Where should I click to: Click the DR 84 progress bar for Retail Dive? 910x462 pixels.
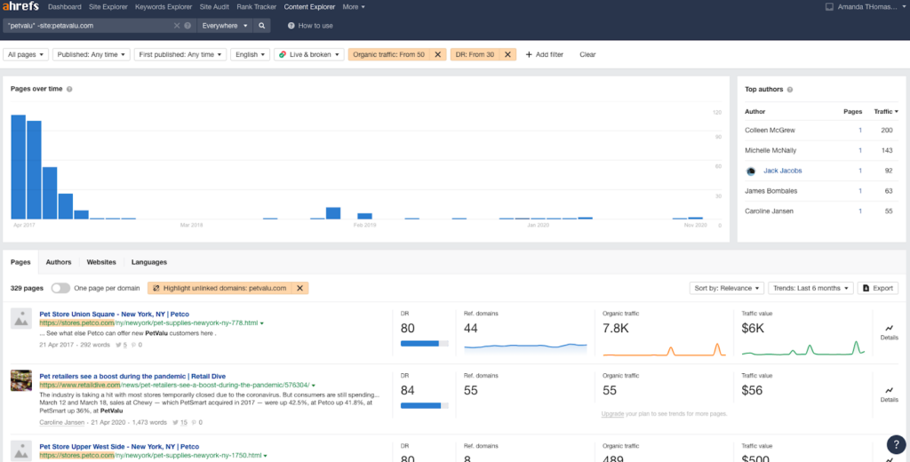coord(424,406)
